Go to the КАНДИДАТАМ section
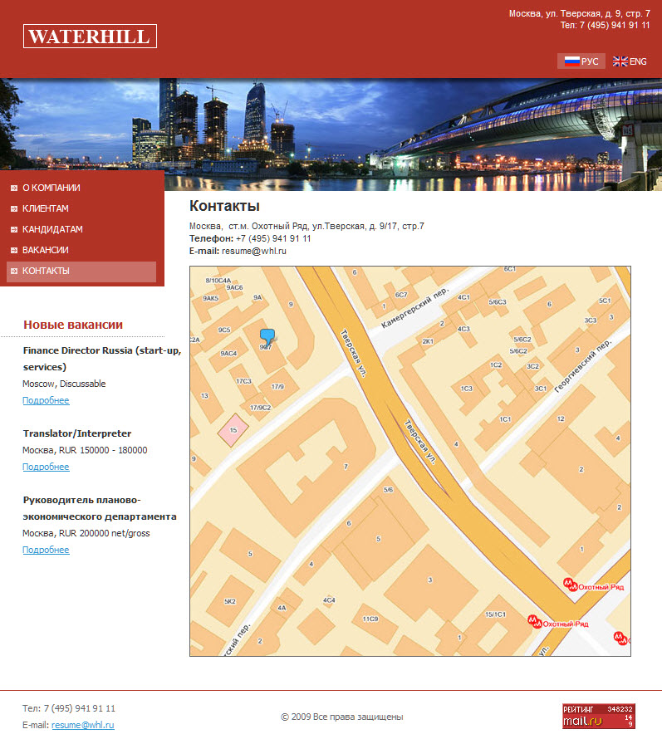The image size is (662, 739). [52, 229]
